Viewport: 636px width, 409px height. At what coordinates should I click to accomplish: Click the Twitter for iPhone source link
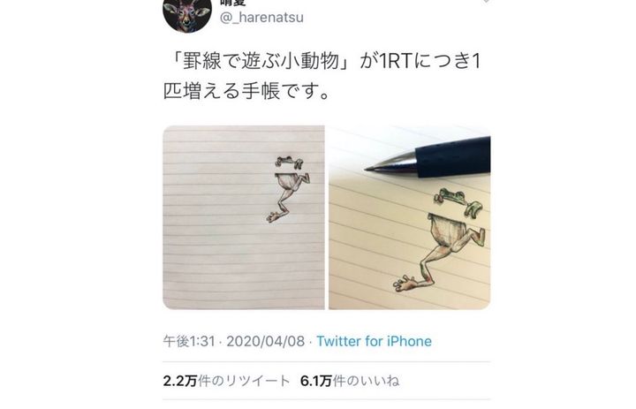pos(374,341)
